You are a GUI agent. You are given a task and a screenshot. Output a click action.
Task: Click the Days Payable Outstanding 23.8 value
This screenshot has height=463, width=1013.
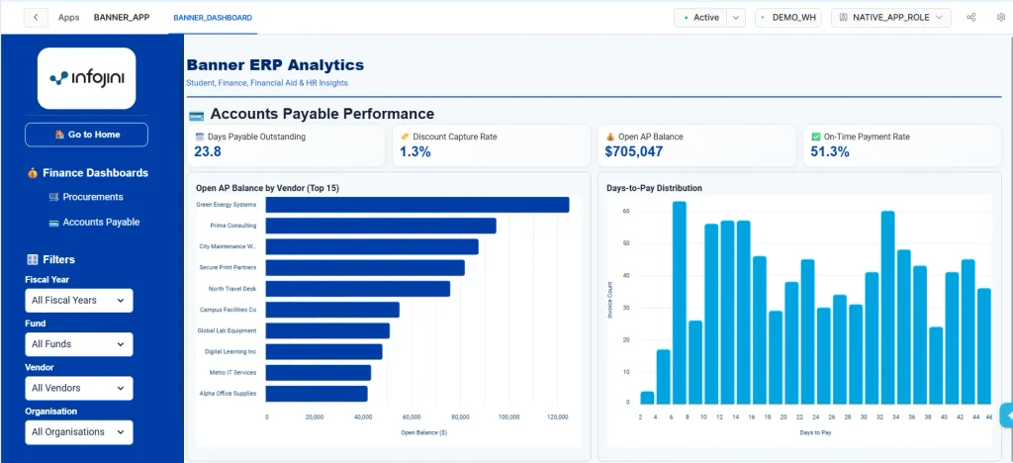208,151
